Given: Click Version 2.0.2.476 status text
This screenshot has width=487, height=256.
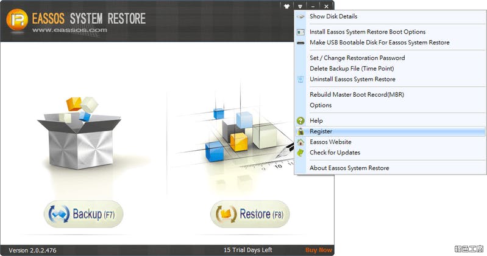Looking at the screenshot, I should pyautogui.click(x=33, y=251).
